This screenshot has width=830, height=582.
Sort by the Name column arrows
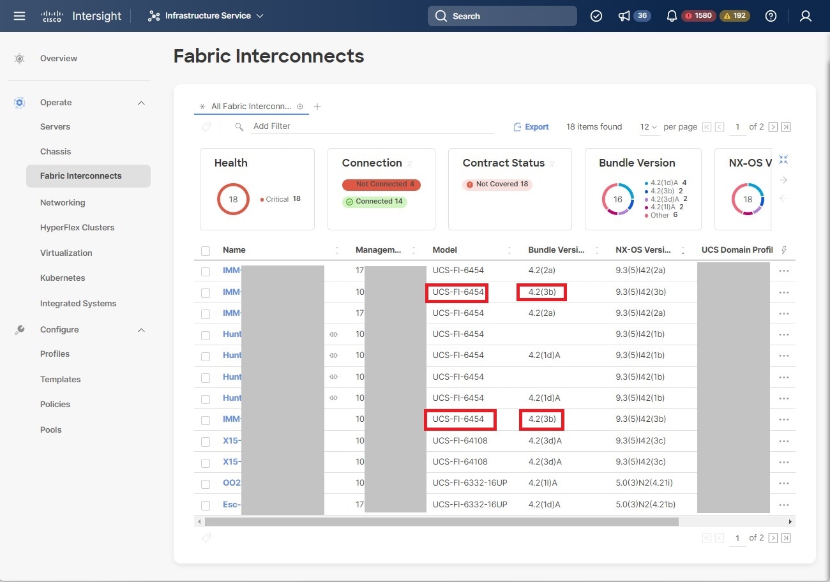[337, 250]
